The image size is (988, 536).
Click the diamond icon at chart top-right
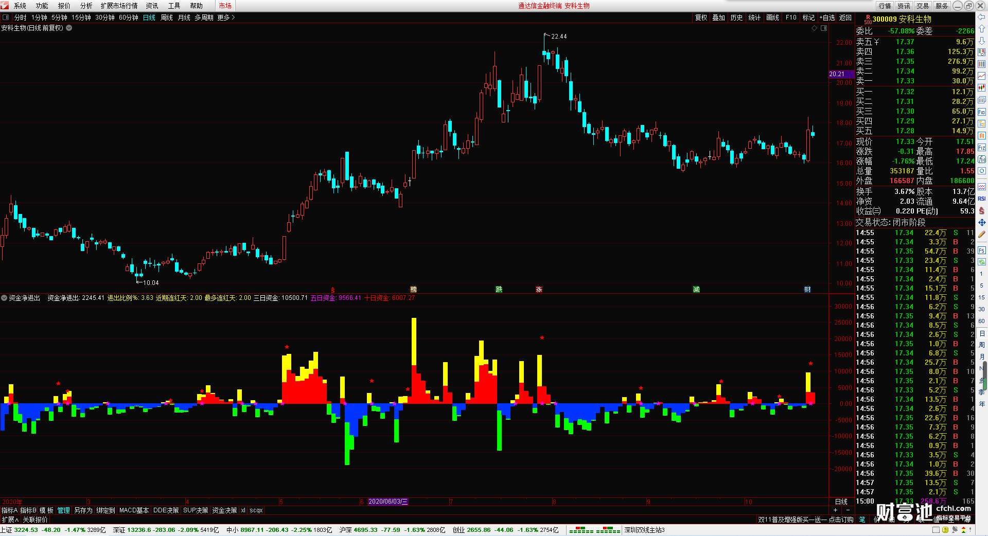(815, 28)
